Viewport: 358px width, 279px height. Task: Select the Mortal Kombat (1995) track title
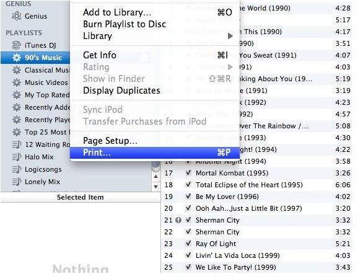click(232, 173)
